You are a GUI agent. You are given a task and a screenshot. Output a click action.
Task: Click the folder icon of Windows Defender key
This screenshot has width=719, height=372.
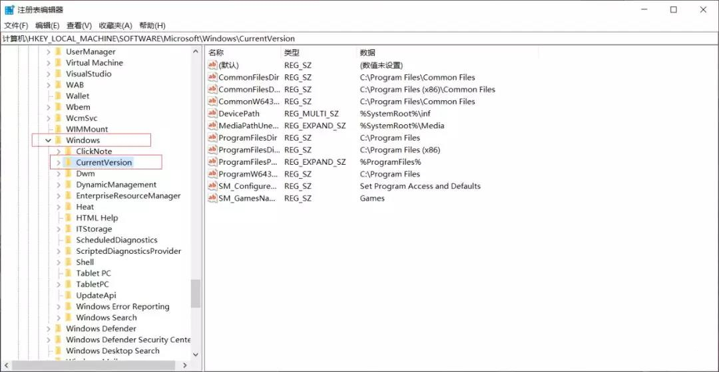(58, 328)
